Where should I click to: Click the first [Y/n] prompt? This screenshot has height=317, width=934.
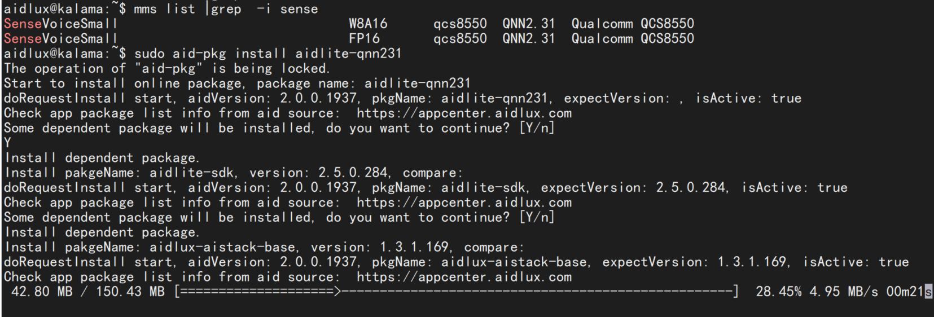click(537, 128)
